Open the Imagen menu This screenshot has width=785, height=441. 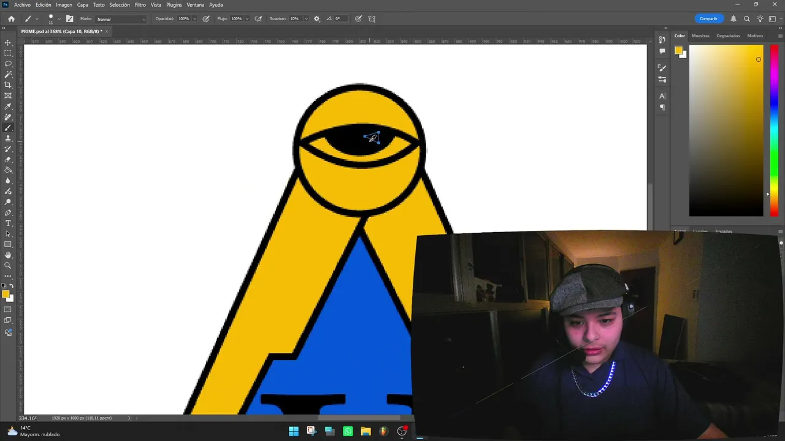pos(64,5)
